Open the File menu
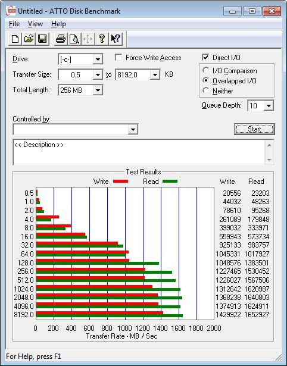287x366 pixels. click(14, 24)
